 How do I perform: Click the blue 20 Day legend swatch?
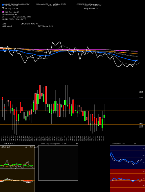point(3,5)
